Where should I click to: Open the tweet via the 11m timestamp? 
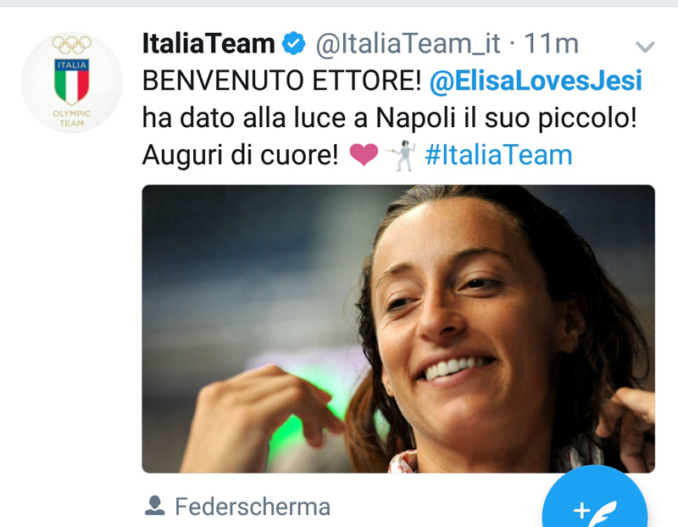551,44
